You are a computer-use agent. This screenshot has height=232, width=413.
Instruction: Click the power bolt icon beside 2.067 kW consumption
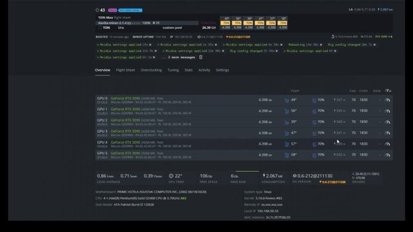(264, 176)
